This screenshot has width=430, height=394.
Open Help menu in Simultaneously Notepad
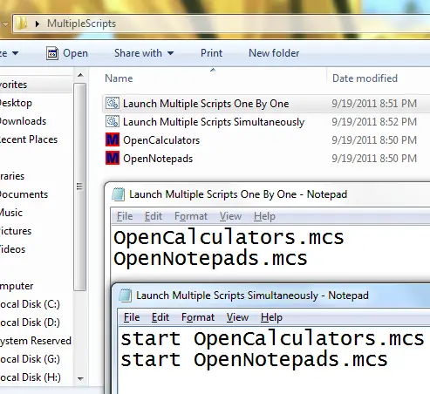(x=271, y=317)
